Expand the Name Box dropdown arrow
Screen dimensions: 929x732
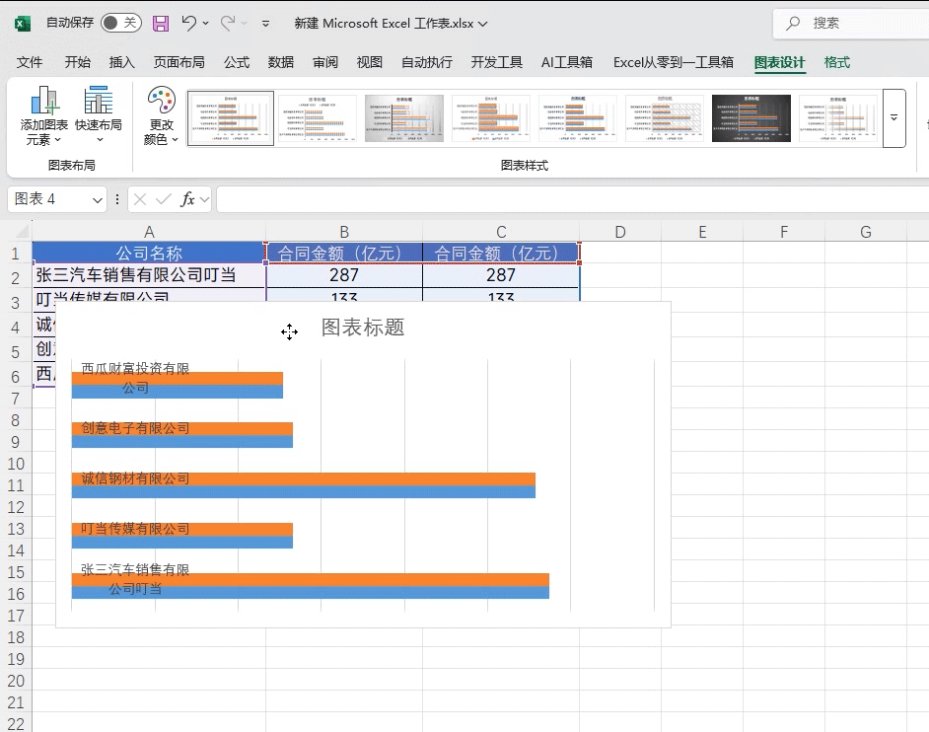[x=98, y=200]
